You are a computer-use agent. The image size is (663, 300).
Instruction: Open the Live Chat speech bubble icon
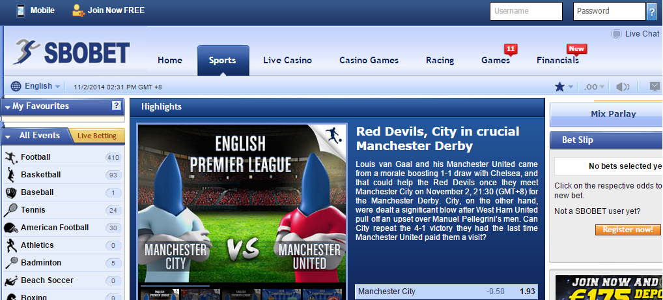[617, 34]
